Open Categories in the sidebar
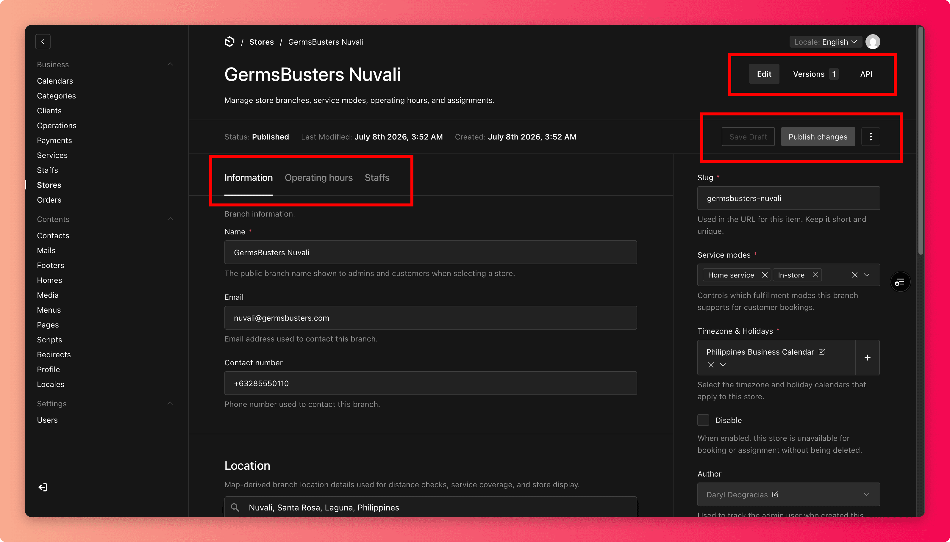 (x=56, y=96)
